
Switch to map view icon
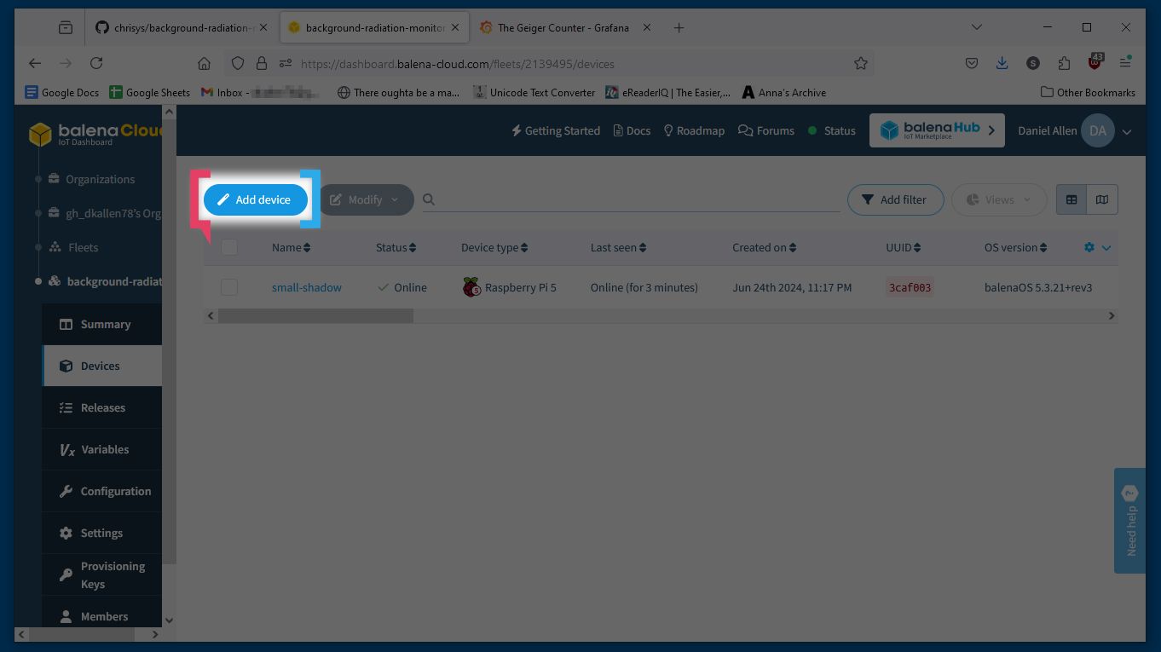[x=1102, y=199]
